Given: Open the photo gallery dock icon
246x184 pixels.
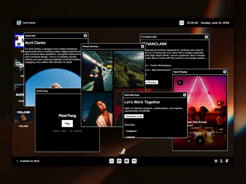Looking at the screenshot, I should pyautogui.click(x=127, y=161).
